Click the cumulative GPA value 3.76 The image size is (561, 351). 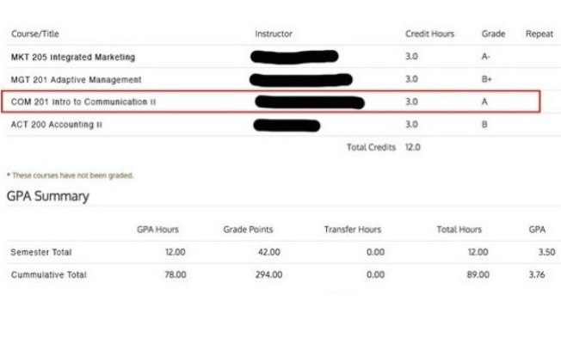(x=537, y=274)
